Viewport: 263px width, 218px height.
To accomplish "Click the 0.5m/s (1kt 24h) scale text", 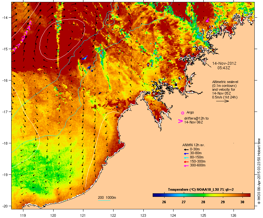I will tap(225, 97).
